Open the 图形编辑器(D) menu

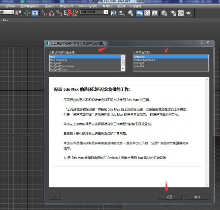coord(30,6)
